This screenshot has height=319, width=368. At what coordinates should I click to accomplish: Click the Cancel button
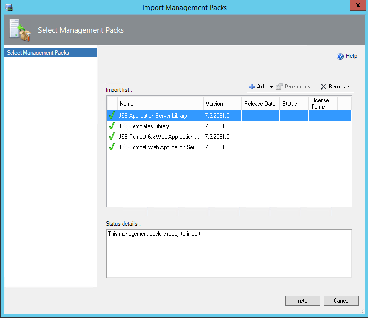point(341,301)
